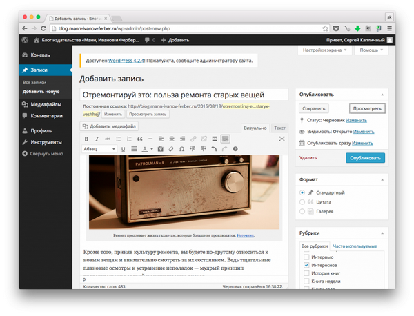Insert special character with omega icon
The width and height of the screenshot is (414, 316).
pyautogui.click(x=181, y=149)
